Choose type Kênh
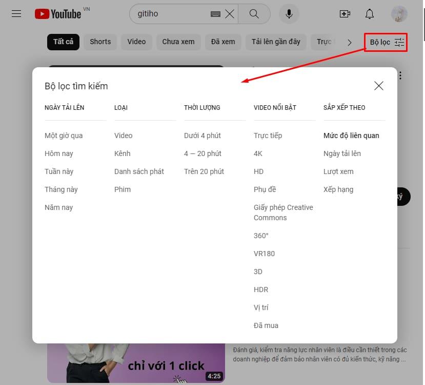The image size is (425, 385). (122, 153)
